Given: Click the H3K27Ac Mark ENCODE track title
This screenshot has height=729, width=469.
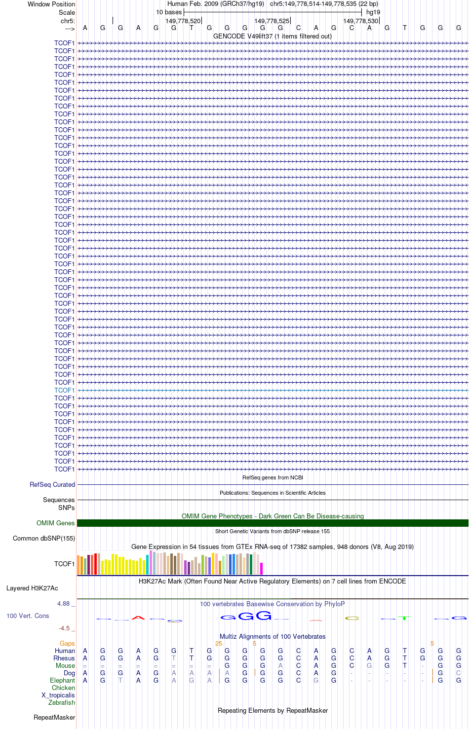Looking at the screenshot, I should 273,581.
